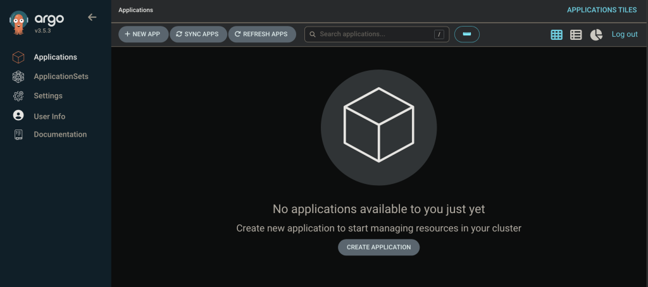Click the Applications cube icon in sidebar
Screen dimensions: 648x287
pos(18,58)
